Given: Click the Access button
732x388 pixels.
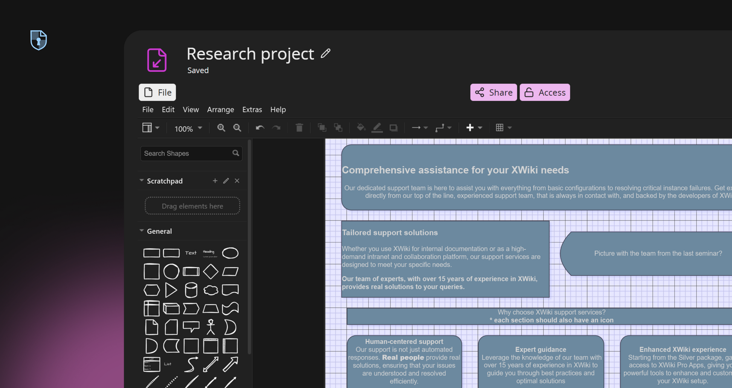Looking at the screenshot, I should (545, 92).
